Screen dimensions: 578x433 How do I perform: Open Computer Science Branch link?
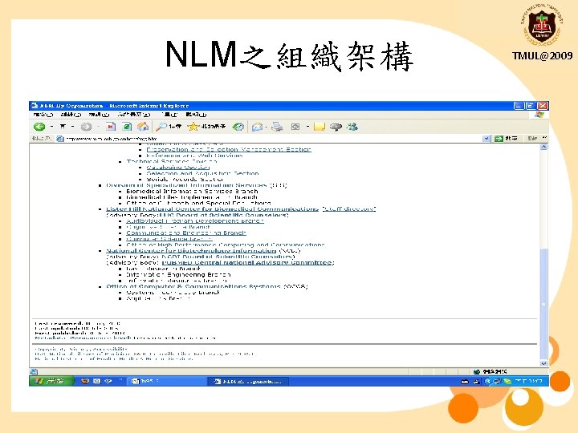pyautogui.click(x=169, y=239)
